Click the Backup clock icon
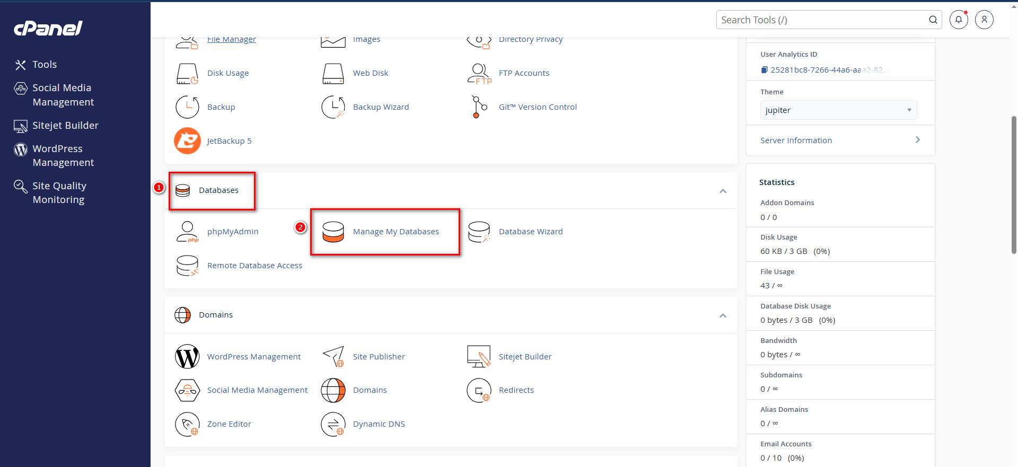Viewport: 1018px width, 467px height. click(187, 107)
